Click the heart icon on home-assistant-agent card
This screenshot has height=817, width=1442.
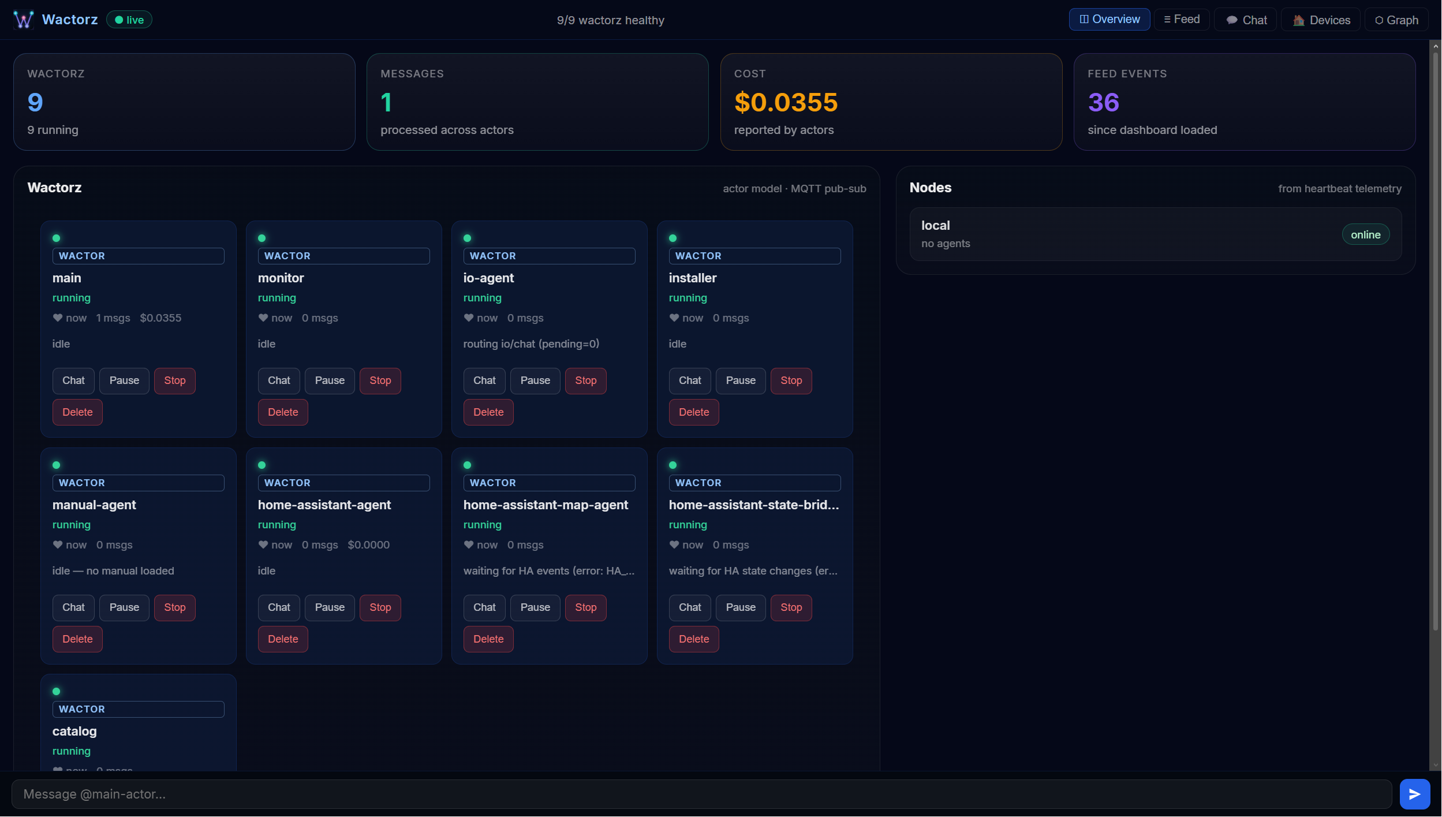pyautogui.click(x=262, y=544)
